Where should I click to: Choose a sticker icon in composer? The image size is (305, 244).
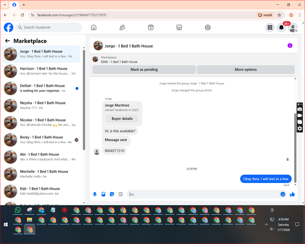coord(112,194)
